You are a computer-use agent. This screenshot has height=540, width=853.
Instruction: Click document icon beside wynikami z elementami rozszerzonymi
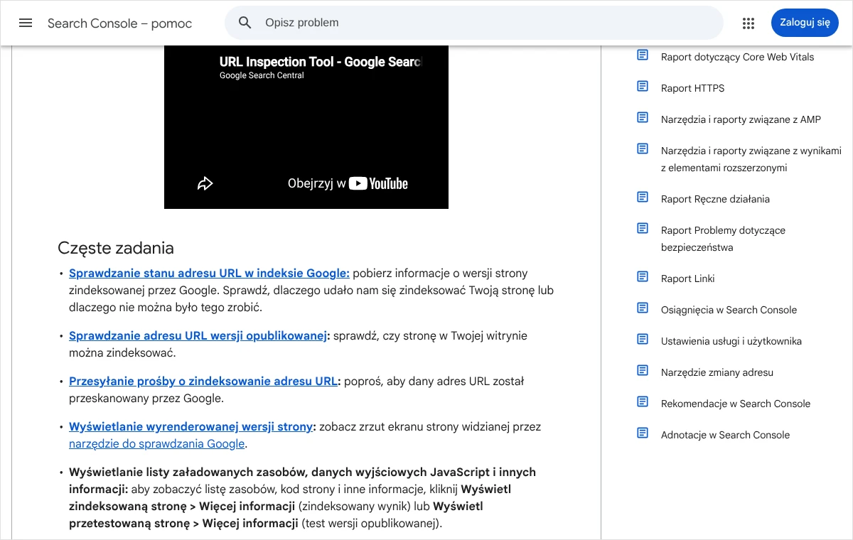pos(643,148)
